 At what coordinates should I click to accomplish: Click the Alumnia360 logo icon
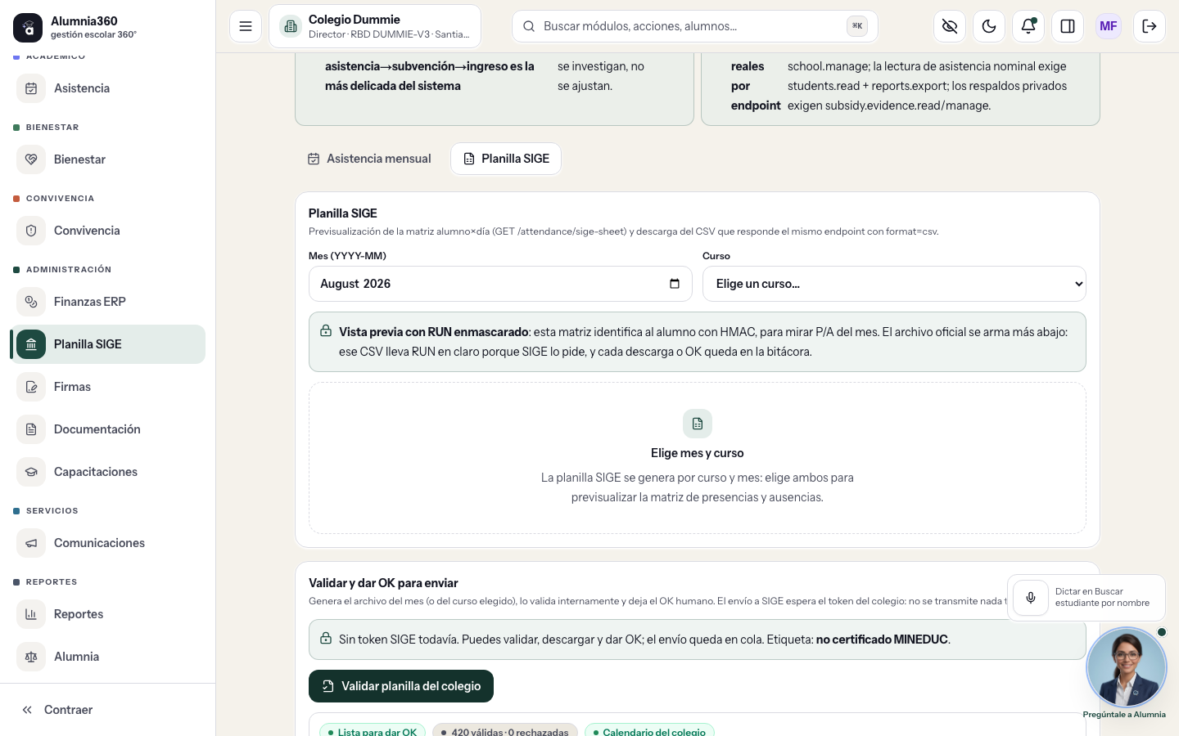pos(28,28)
